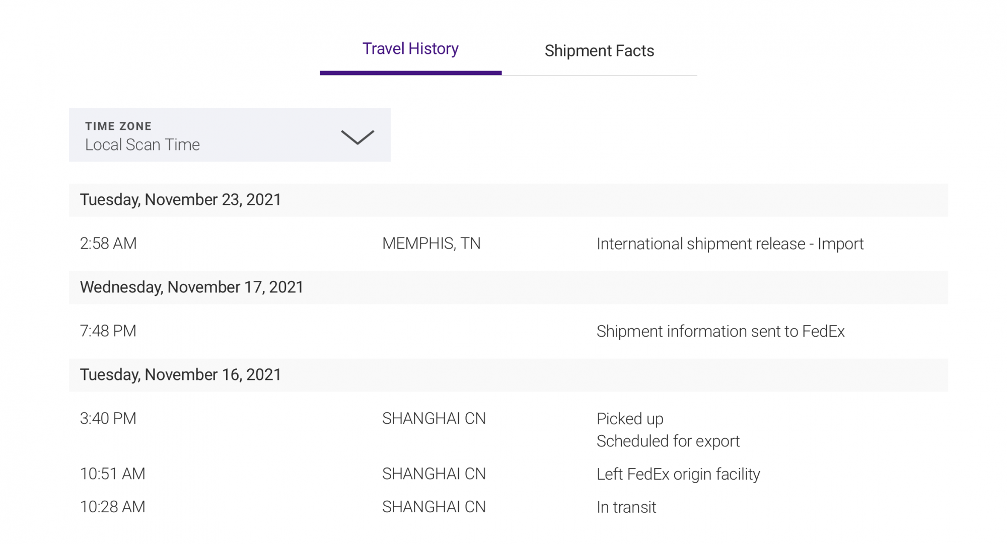This screenshot has width=1007, height=544.
Task: Select Left FedEx origin facility status
Action: (x=678, y=475)
